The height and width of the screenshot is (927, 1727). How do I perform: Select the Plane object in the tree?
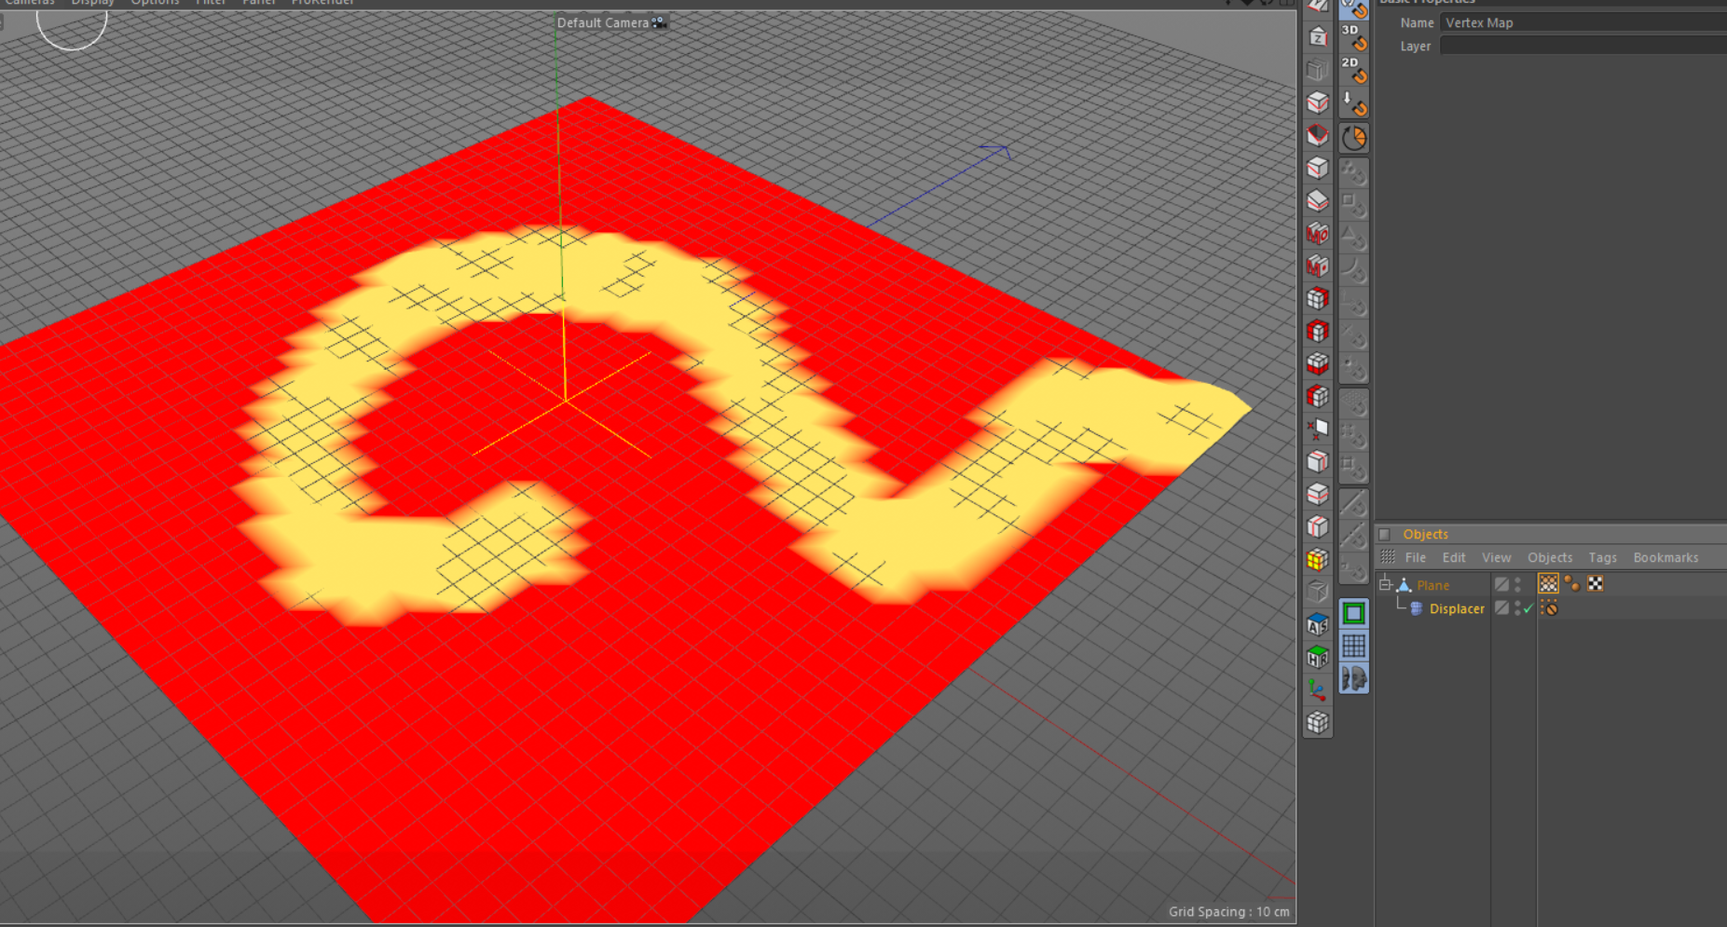tap(1433, 585)
